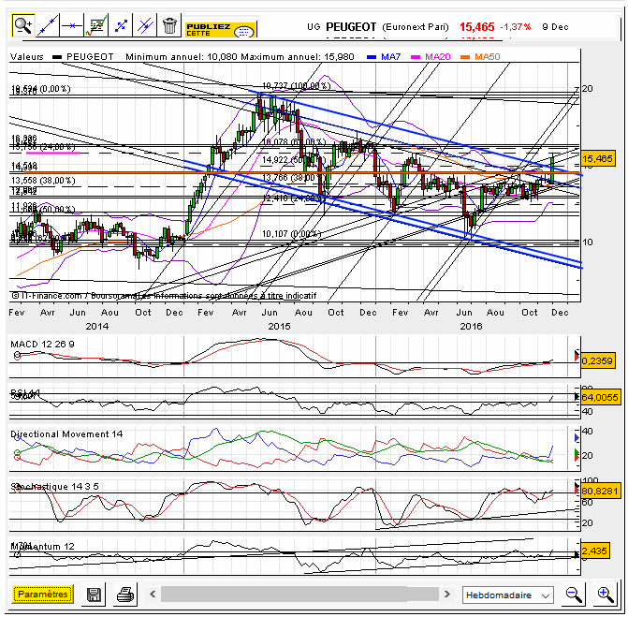This screenshot has width=628, height=617.
Task: Click the 2016 year axis label
Action: pyautogui.click(x=471, y=327)
